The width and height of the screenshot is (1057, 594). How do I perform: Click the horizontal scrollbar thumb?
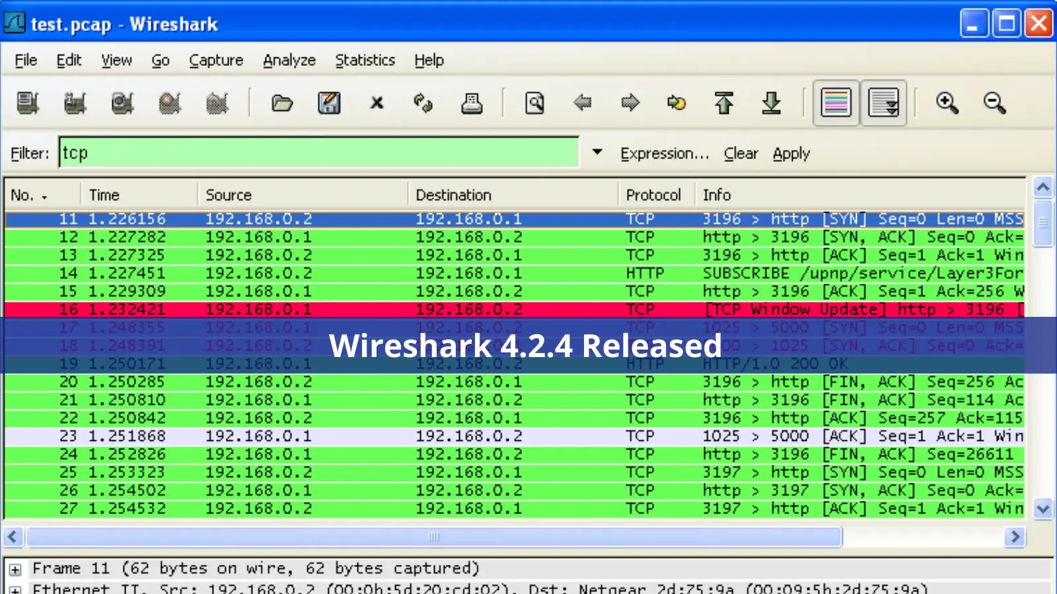(434, 537)
